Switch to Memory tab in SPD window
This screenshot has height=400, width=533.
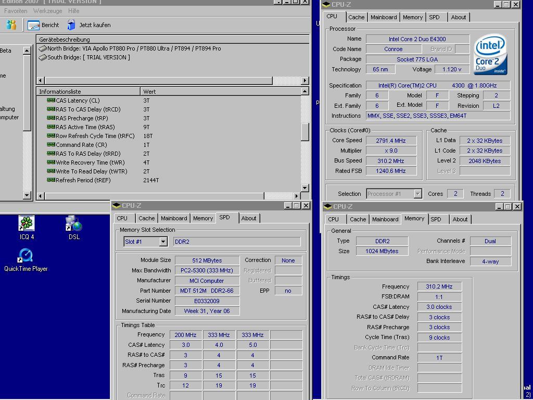(x=203, y=218)
